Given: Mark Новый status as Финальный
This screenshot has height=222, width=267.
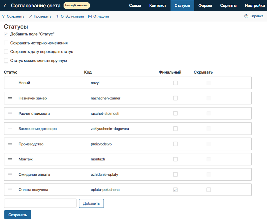Looking at the screenshot, I should [x=175, y=83].
